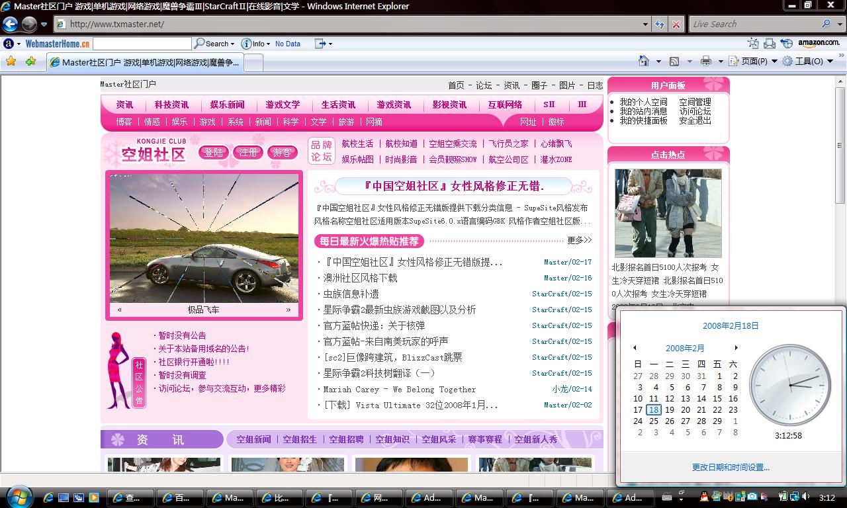Click the Live Search input box
Viewport: 847px width, 508px height.
coord(754,24)
